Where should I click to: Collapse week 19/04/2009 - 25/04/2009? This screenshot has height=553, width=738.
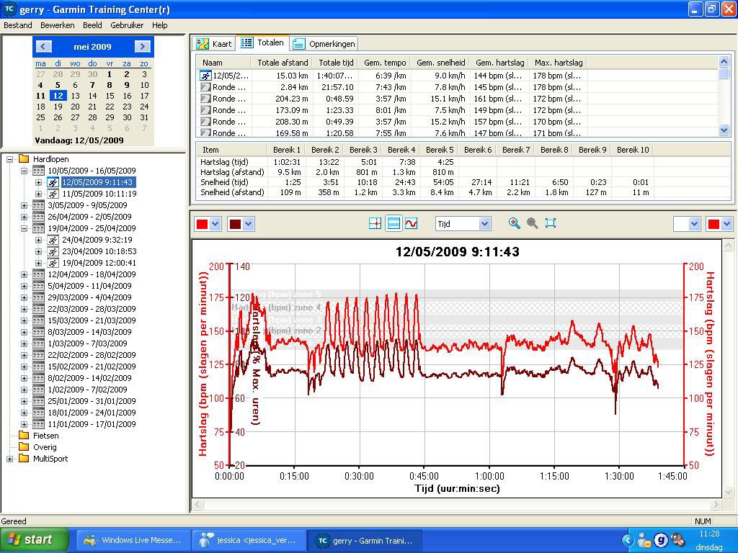[24, 228]
